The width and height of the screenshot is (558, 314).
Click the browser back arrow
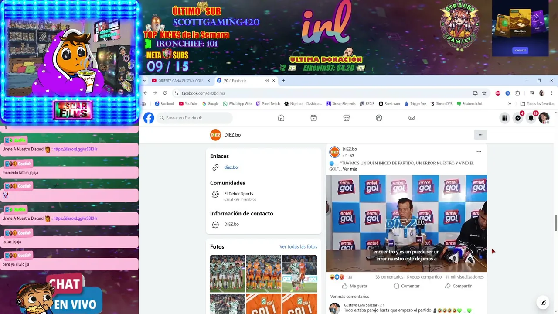pos(145,93)
